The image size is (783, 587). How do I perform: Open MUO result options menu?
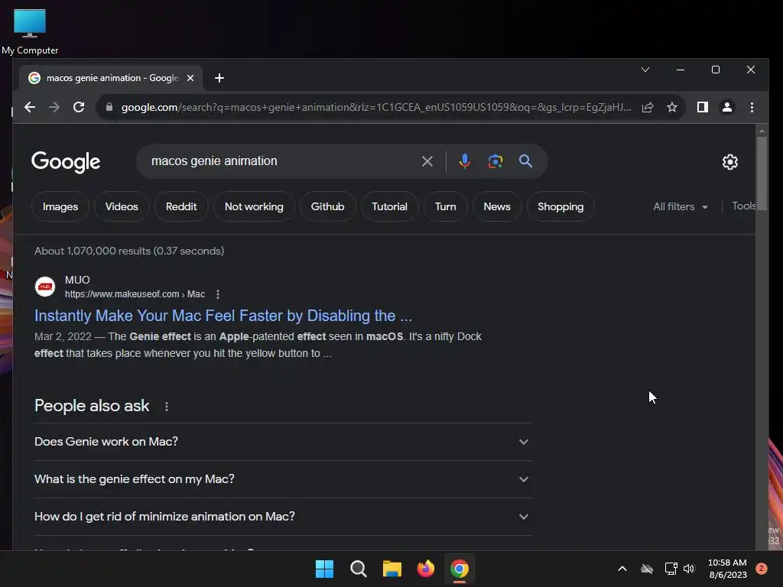pyautogui.click(x=218, y=294)
